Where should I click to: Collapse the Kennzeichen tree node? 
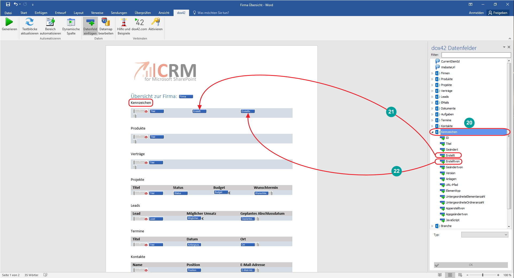point(432,132)
